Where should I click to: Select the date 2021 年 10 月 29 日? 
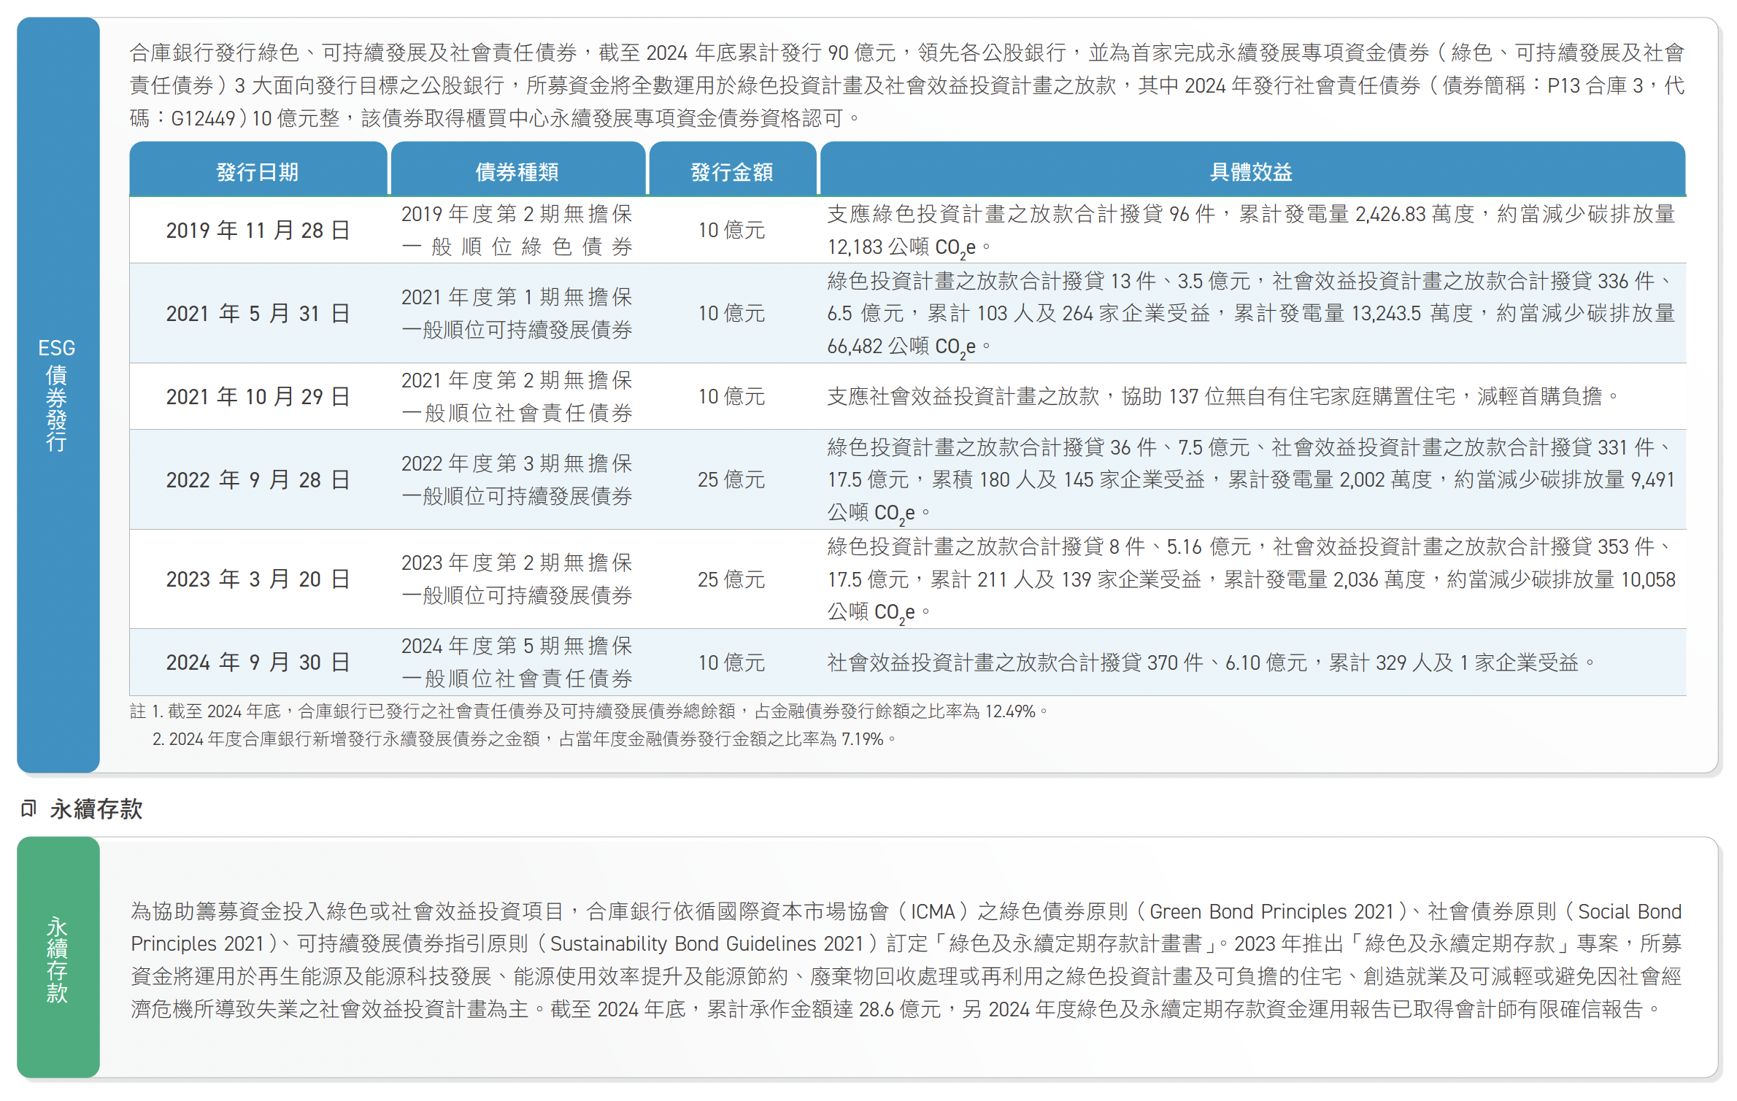click(x=258, y=397)
